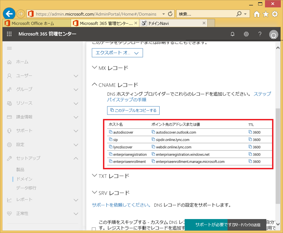
Task: Open the new tab button
Action: point(211,23)
